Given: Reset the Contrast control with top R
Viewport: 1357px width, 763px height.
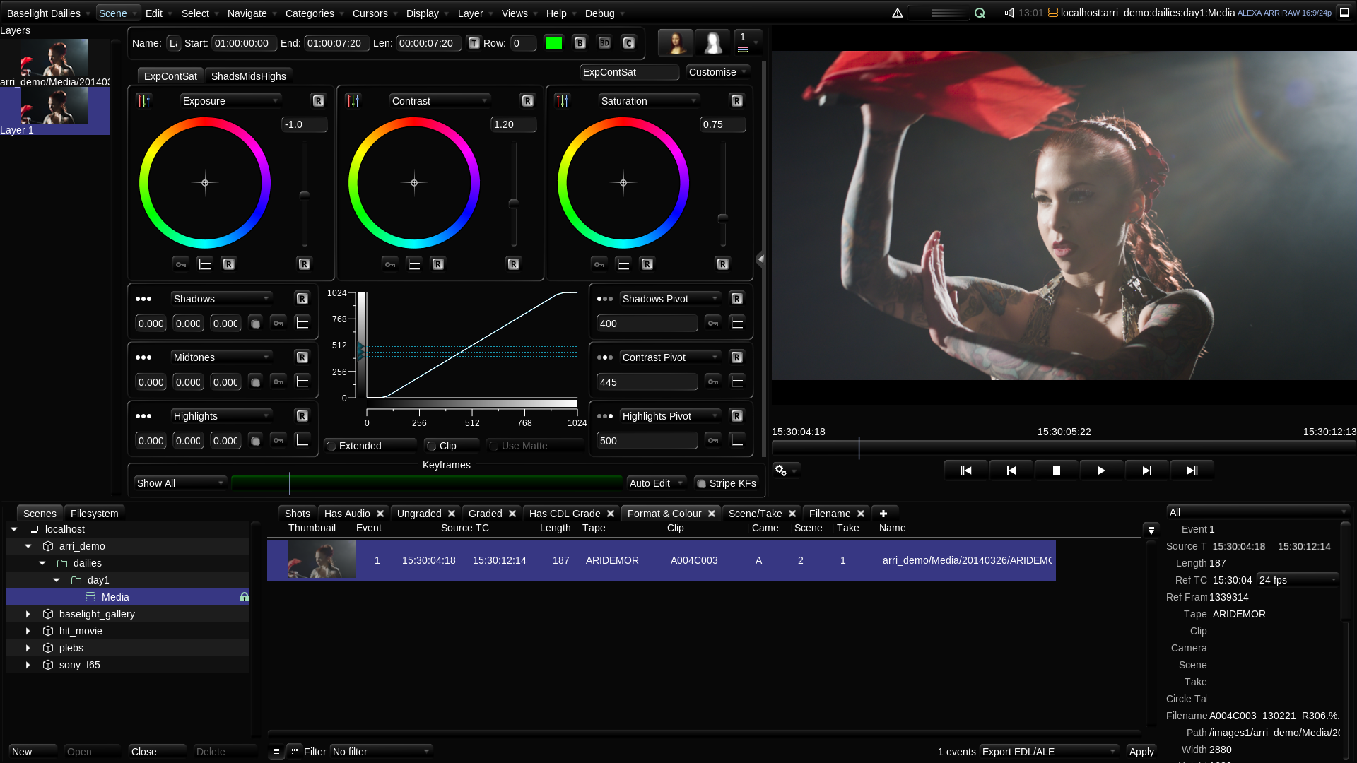Looking at the screenshot, I should (x=527, y=101).
